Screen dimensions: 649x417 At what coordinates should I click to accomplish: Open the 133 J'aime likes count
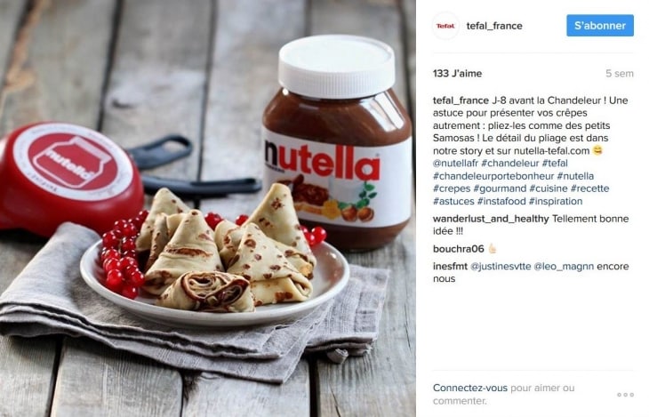(x=457, y=73)
